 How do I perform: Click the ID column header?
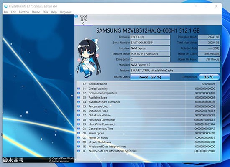click(84, 84)
